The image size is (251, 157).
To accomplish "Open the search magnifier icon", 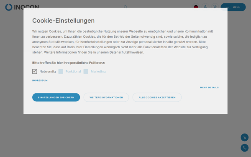I will click(x=125, y=7).
